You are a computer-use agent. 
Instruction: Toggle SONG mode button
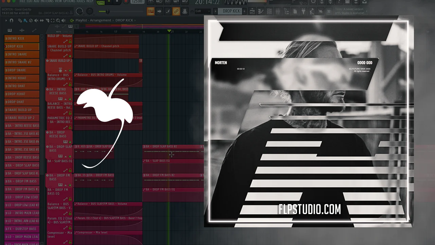101,2
